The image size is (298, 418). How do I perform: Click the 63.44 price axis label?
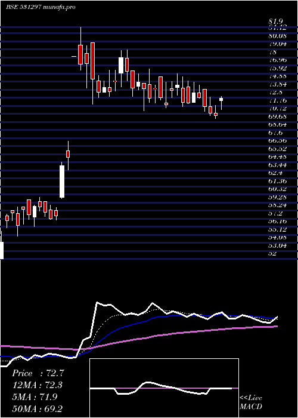coord(278,165)
